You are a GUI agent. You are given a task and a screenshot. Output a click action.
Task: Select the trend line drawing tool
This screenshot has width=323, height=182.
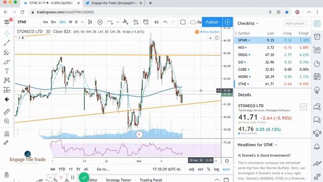point(7,42)
